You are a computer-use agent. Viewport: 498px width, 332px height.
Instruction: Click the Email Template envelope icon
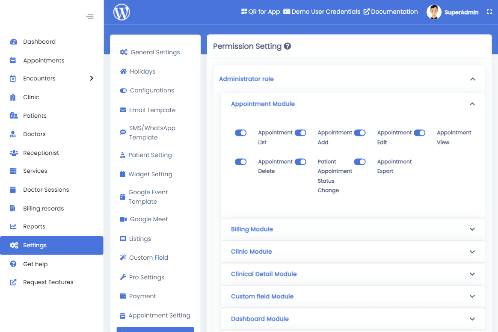(x=123, y=110)
